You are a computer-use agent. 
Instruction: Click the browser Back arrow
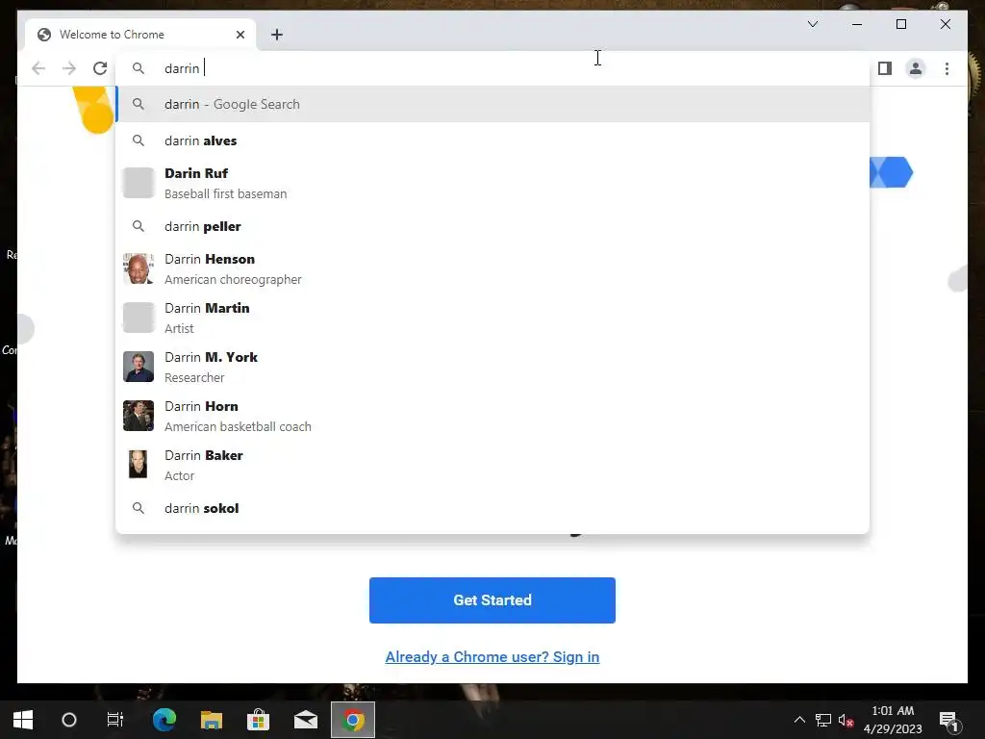(38, 68)
